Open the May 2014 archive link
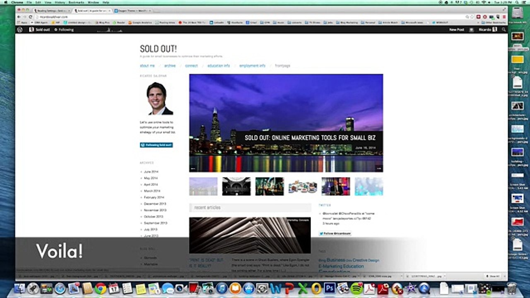 [x=151, y=178]
